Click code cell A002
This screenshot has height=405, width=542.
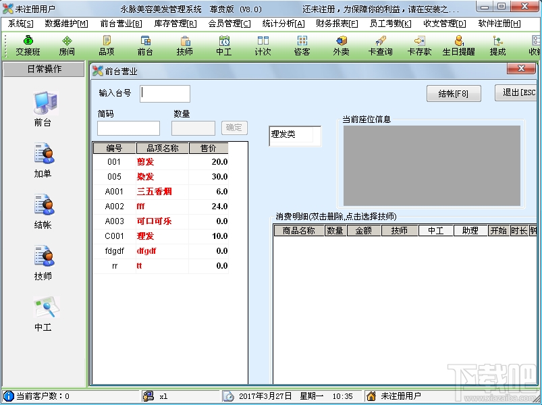(x=115, y=207)
